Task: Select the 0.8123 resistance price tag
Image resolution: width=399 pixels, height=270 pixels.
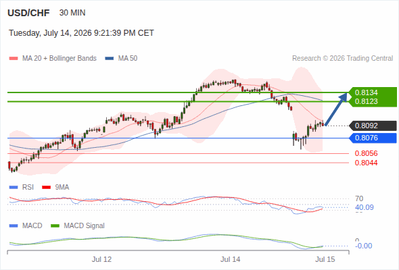Action: click(373, 102)
